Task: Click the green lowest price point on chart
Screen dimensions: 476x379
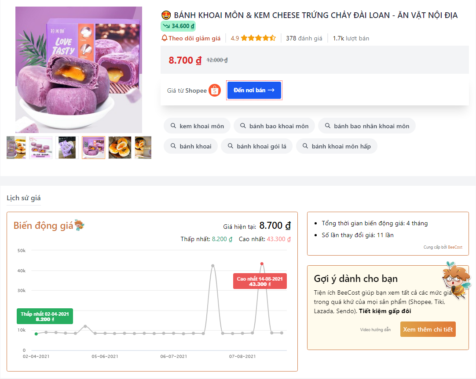Action: click(x=36, y=334)
